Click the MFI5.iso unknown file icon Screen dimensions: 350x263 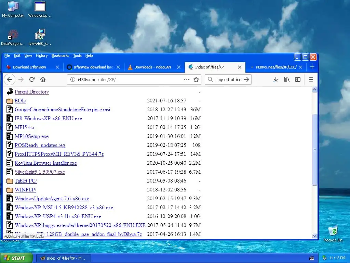[x=9, y=127]
